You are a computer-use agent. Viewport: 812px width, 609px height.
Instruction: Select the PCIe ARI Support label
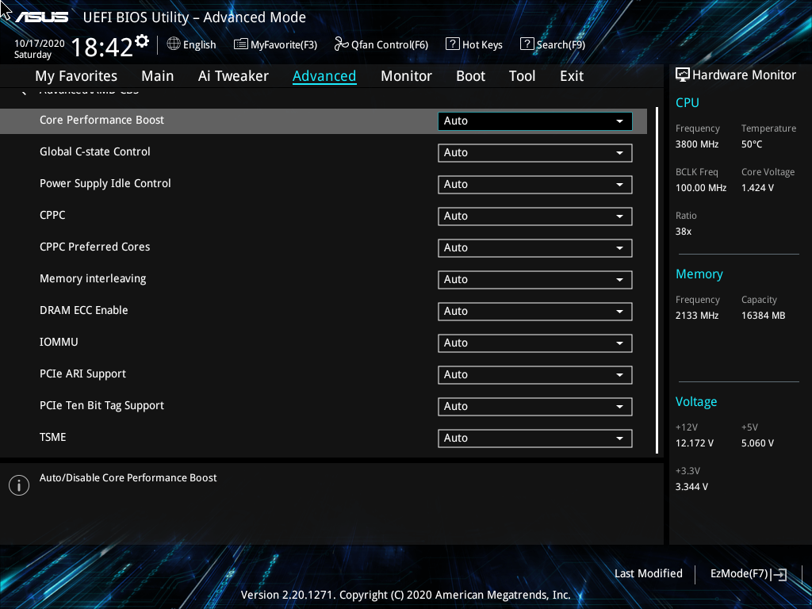pos(82,374)
